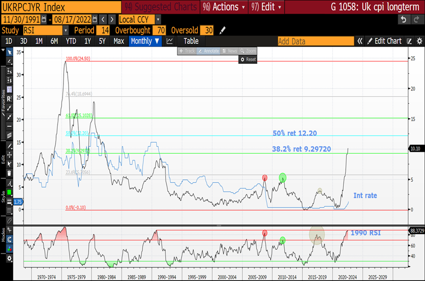425x281 pixels.
Task: Click the line chart type icon
Action: (170, 41)
